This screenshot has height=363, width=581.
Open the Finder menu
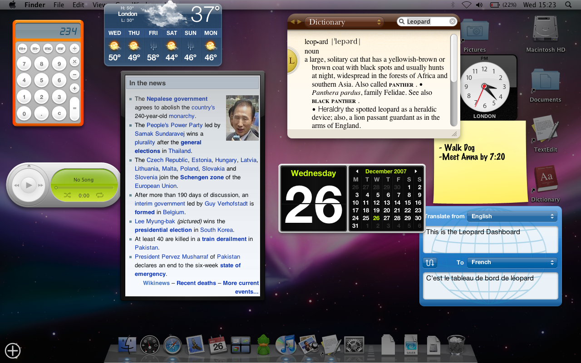pyautogui.click(x=34, y=5)
